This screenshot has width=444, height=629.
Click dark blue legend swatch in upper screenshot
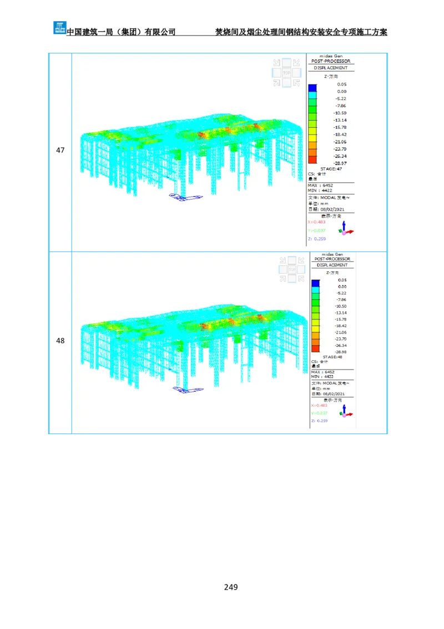[x=312, y=88]
